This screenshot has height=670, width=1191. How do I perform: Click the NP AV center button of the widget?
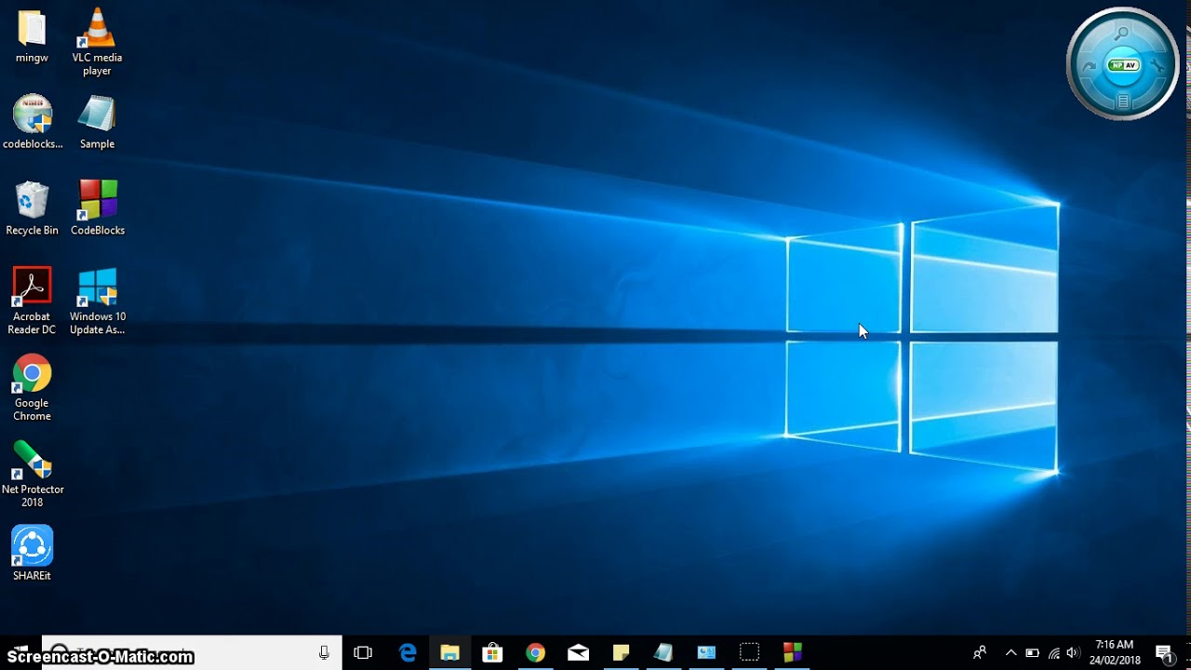tap(1122, 65)
